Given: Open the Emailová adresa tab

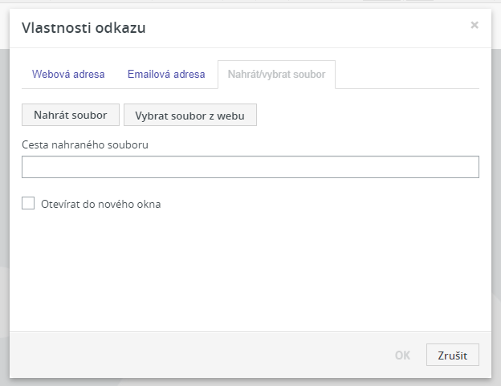Looking at the screenshot, I should coord(166,75).
